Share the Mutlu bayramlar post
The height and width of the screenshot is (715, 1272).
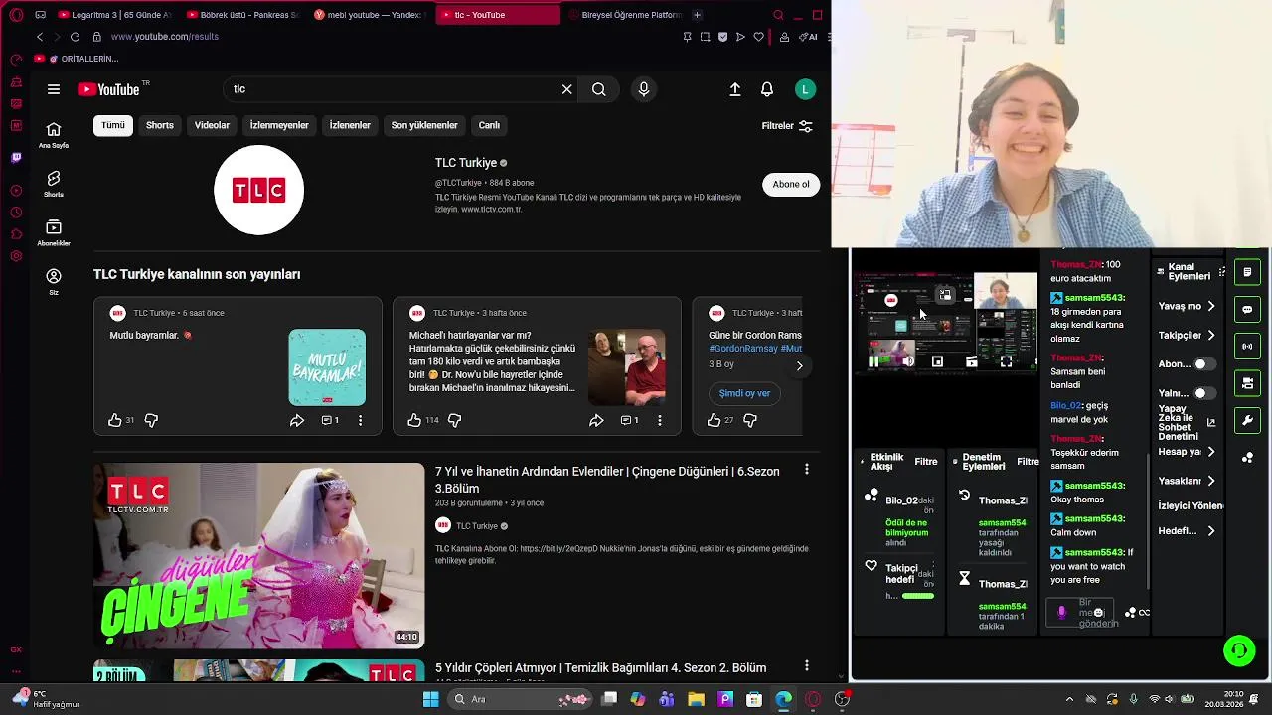tap(296, 420)
